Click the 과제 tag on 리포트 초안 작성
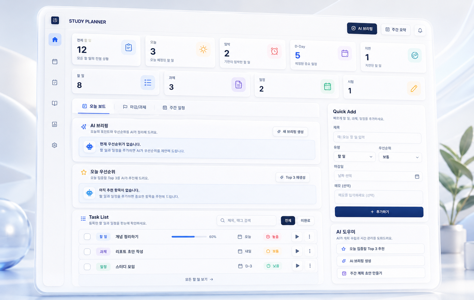The width and height of the screenshot is (474, 300). tap(103, 251)
